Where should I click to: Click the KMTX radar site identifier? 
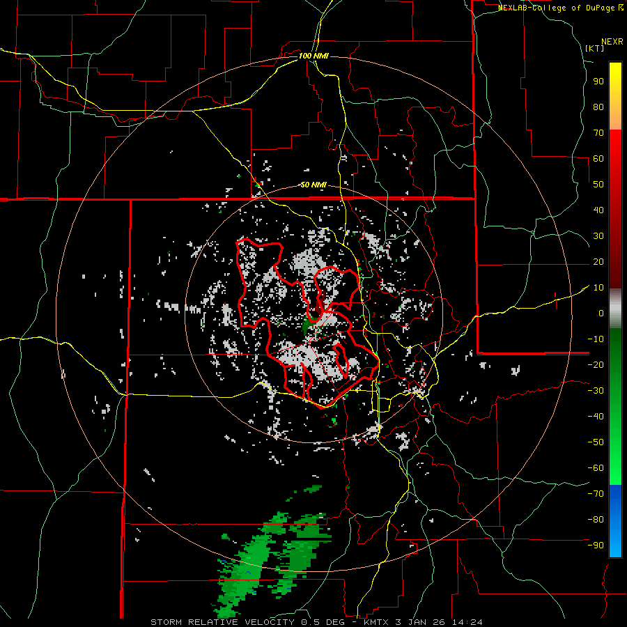click(x=378, y=622)
